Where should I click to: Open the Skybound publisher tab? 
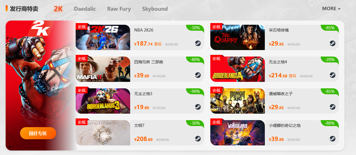coord(155,9)
